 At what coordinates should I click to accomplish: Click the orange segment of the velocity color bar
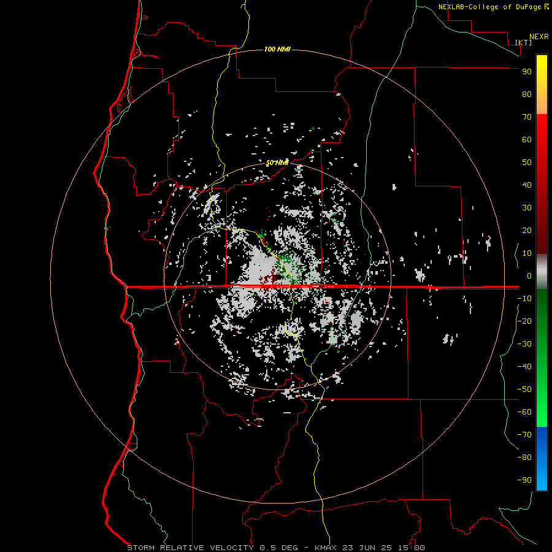click(542, 102)
